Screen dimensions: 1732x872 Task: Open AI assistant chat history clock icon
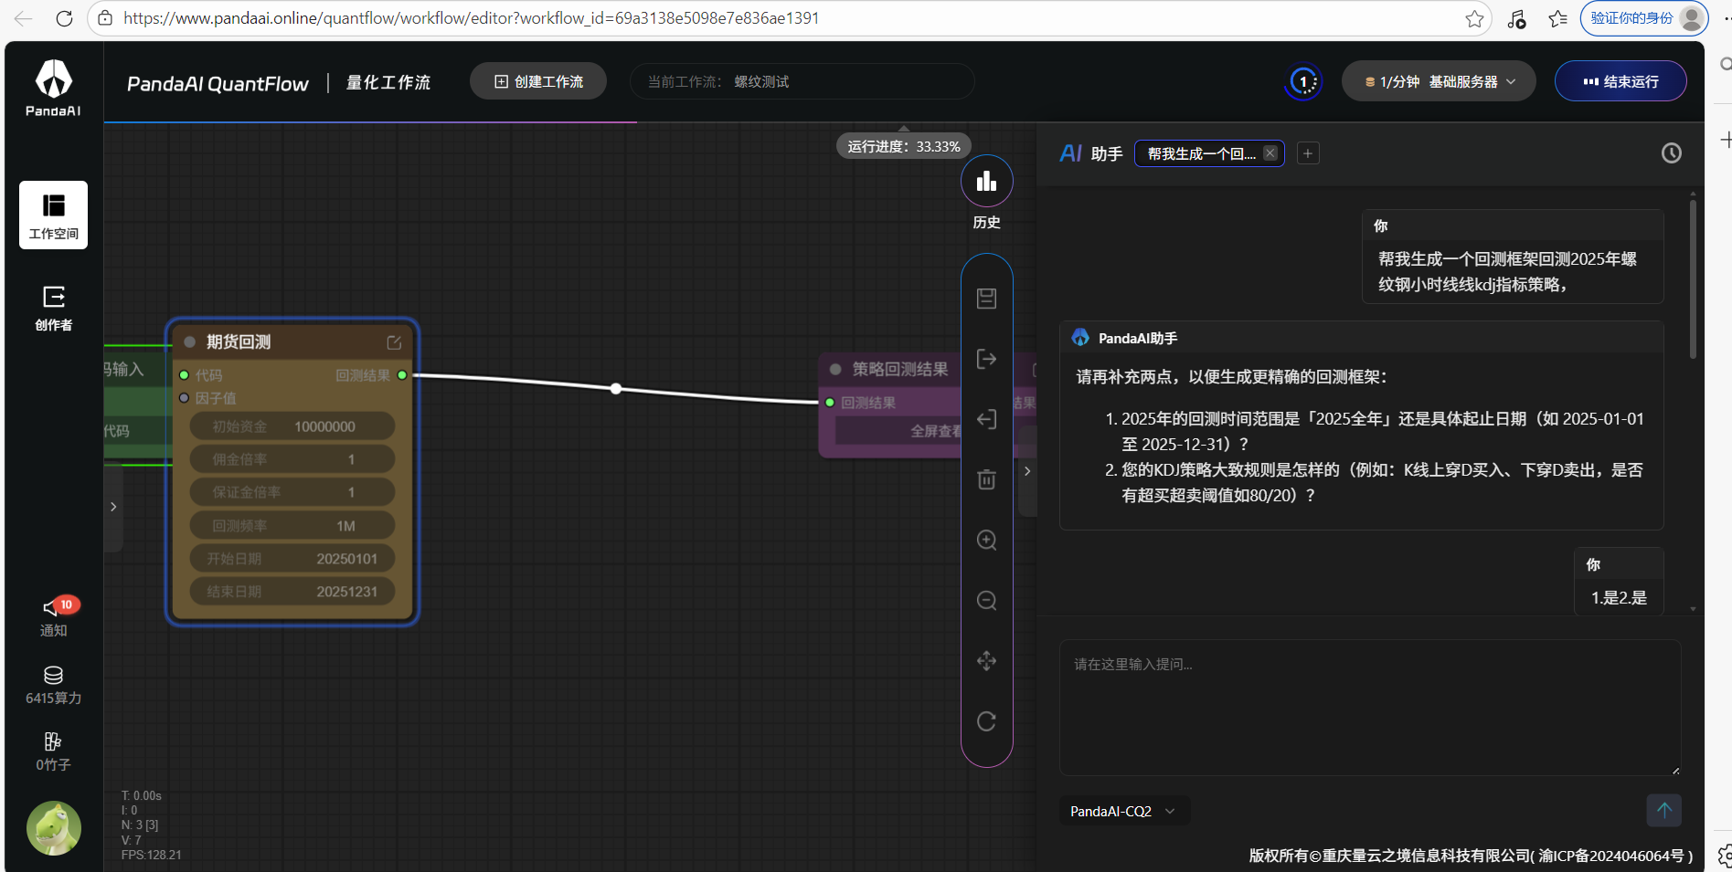1671,153
